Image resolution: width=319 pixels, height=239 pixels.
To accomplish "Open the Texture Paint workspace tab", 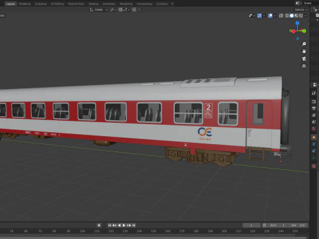I will pos(76,4).
